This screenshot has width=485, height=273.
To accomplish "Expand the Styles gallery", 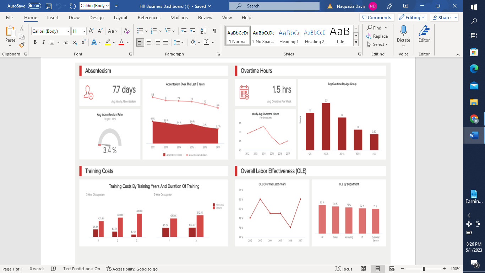I will pyautogui.click(x=356, y=42).
